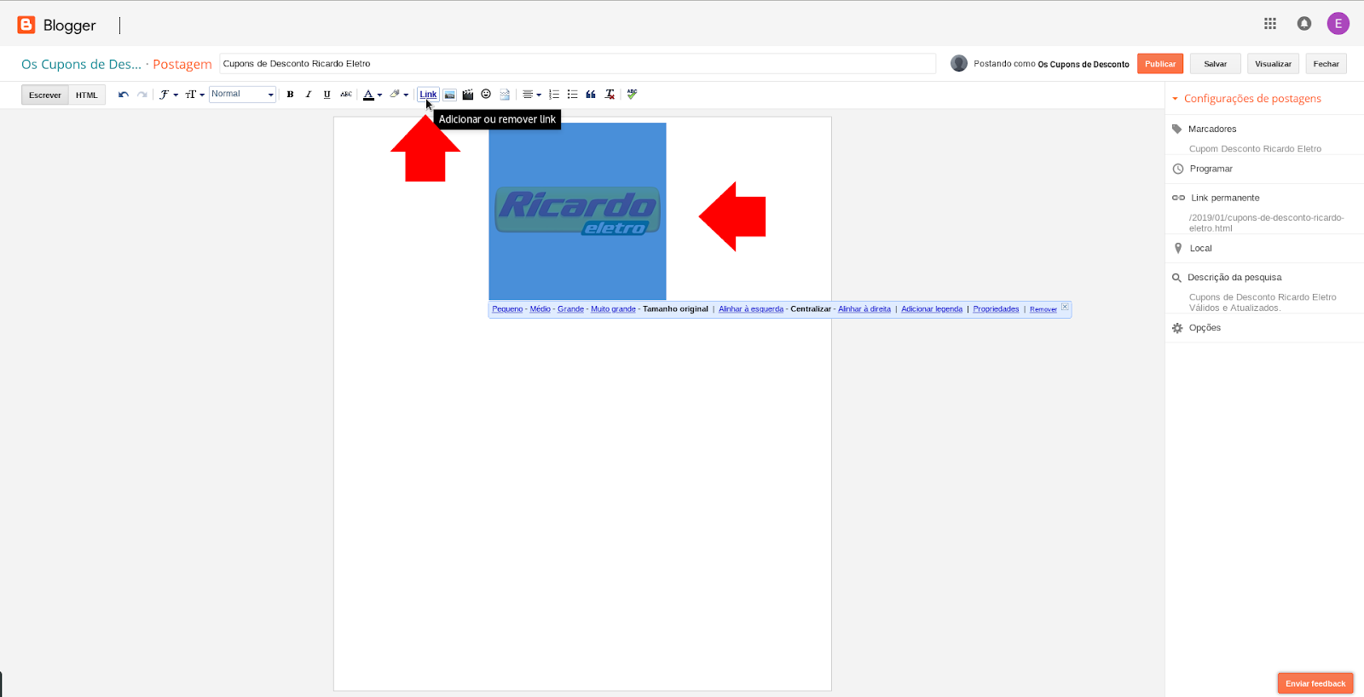Click Alinhar à direita for the image

864,309
